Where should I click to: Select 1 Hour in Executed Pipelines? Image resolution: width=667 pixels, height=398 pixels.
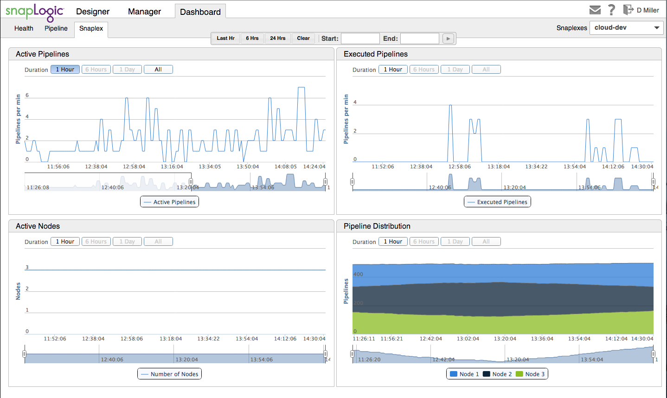coord(393,70)
